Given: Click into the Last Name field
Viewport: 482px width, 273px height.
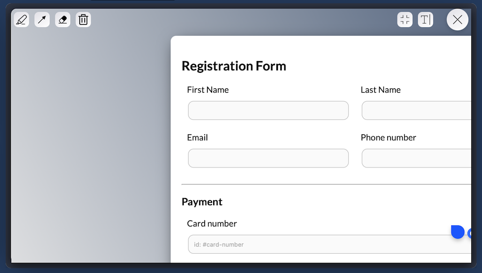Looking at the screenshot, I should (x=416, y=111).
